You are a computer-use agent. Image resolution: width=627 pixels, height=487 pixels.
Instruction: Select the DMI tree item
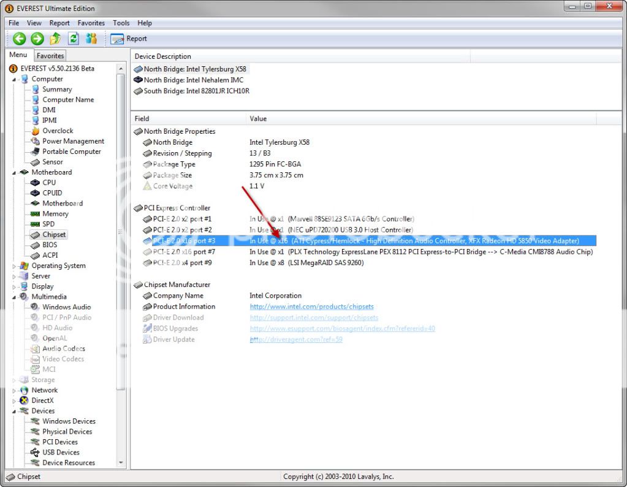tap(49, 110)
